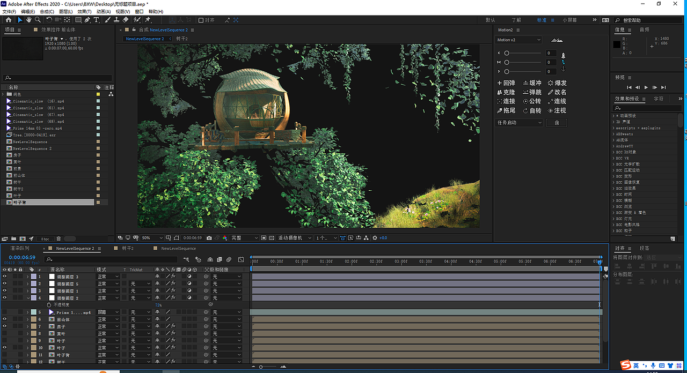
Task: Click the 克隆 button in Motion2
Action: (x=506, y=92)
